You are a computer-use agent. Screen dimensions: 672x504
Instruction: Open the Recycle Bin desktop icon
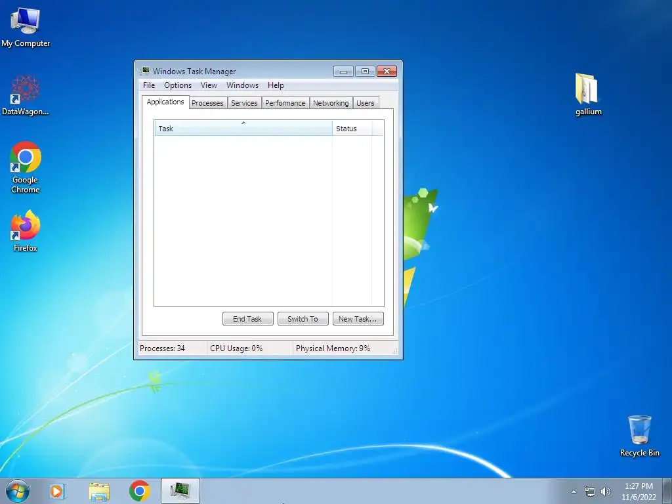(639, 436)
